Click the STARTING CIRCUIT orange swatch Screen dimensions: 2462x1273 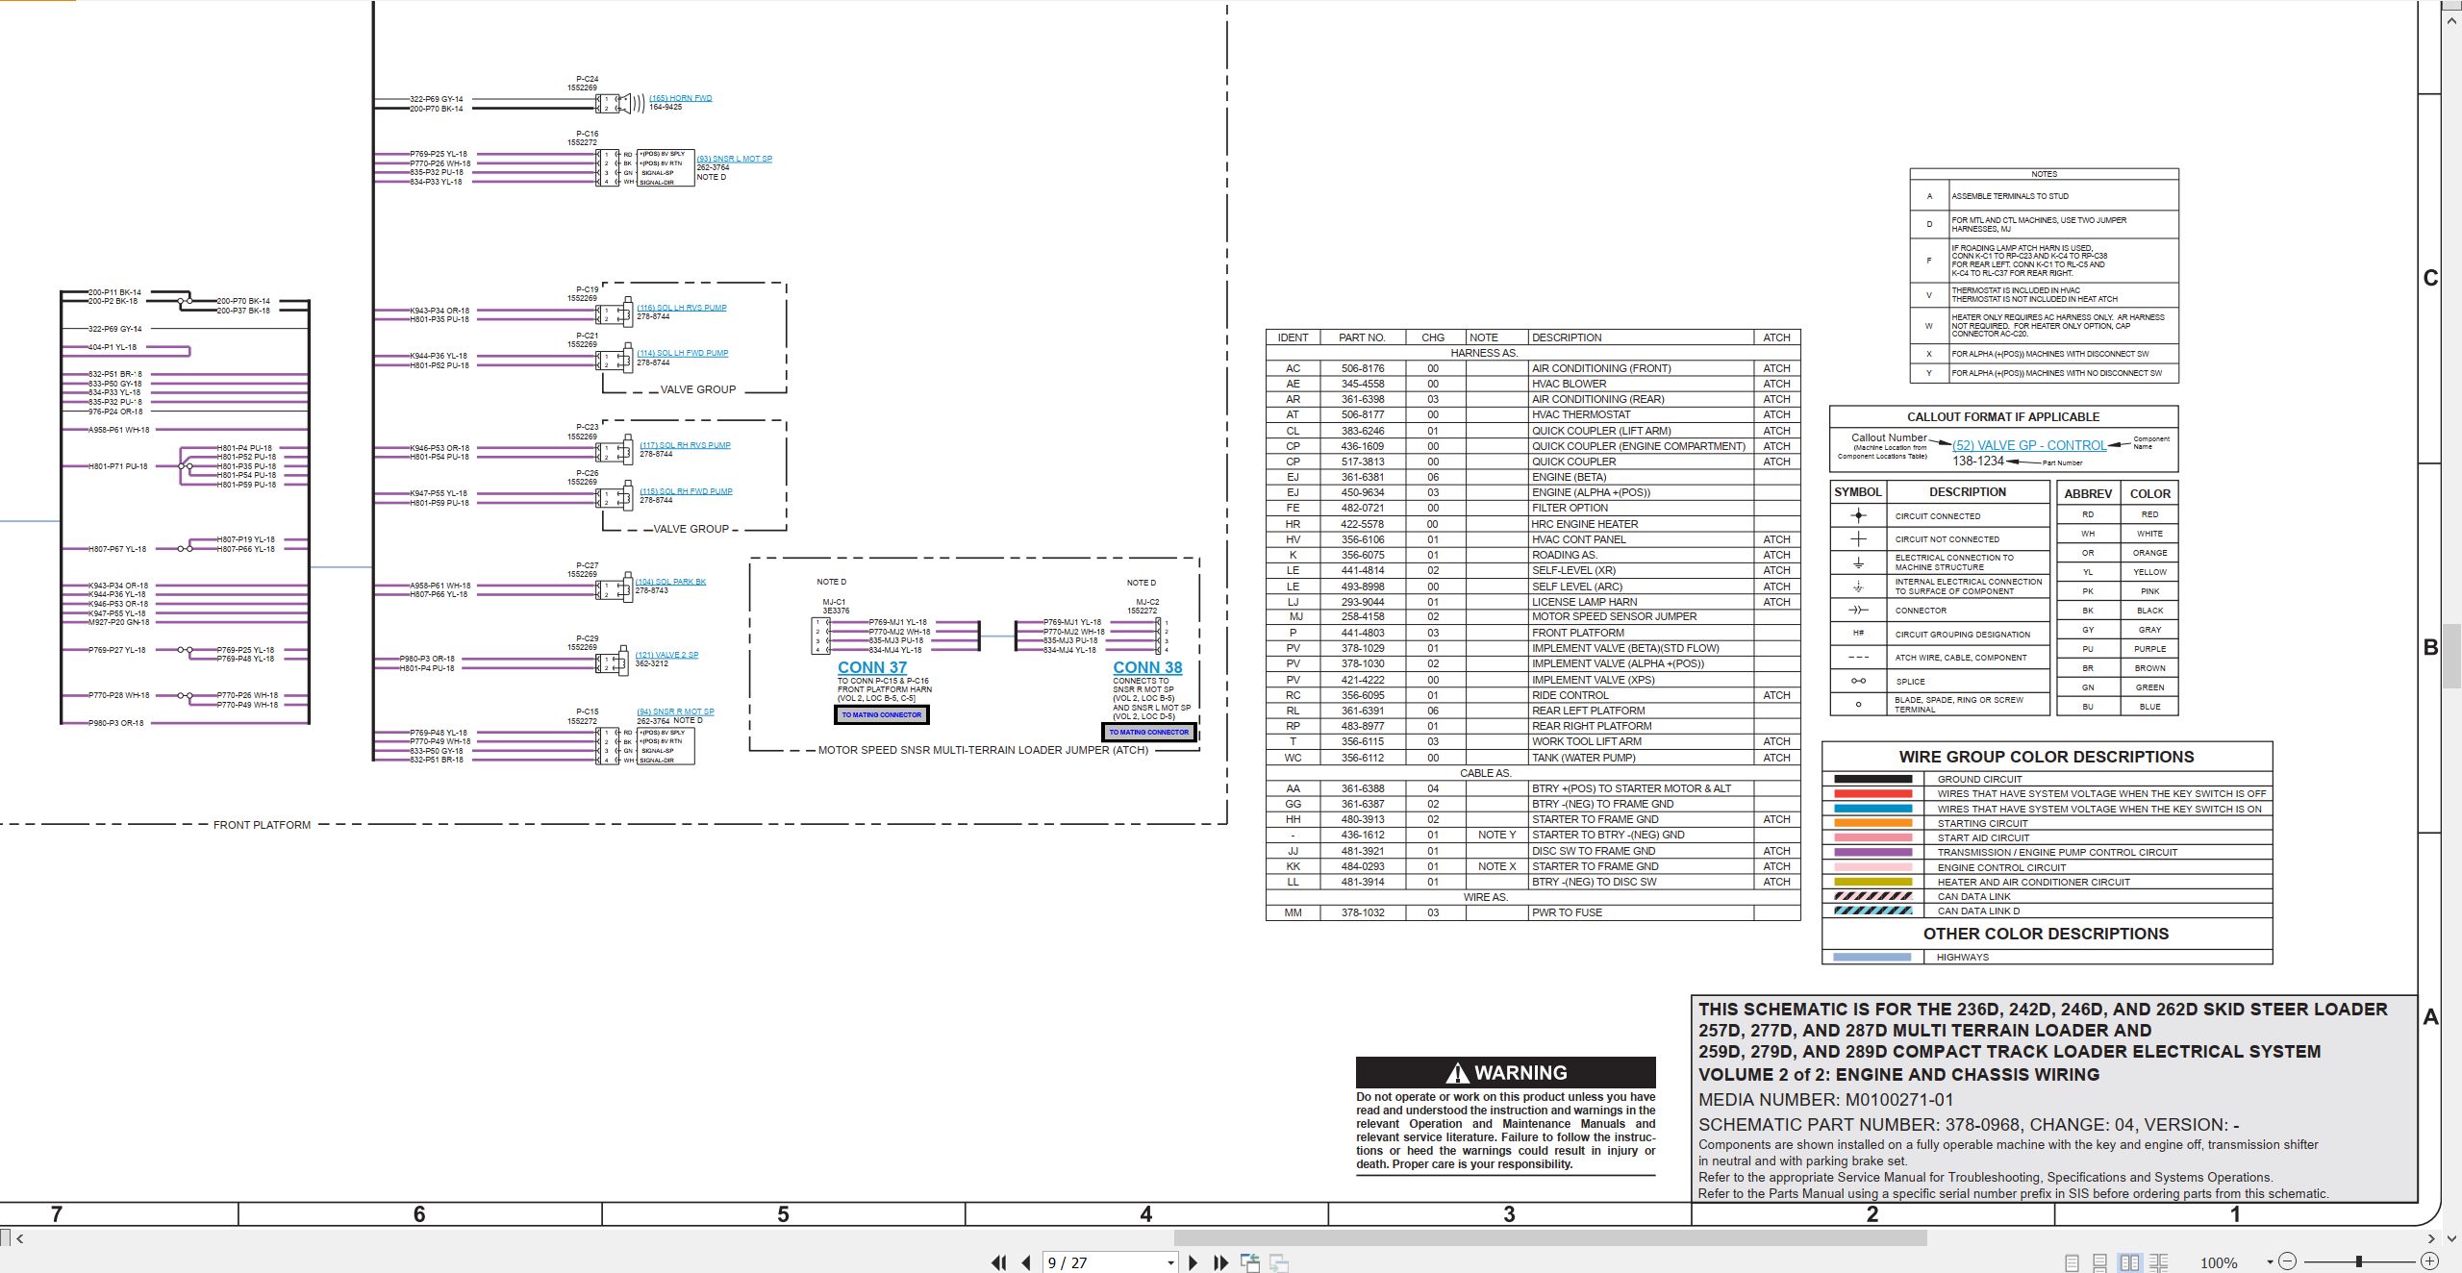coord(1872,823)
